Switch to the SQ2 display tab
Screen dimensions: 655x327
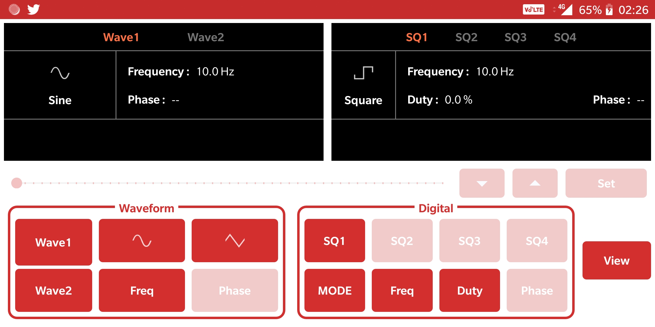[x=466, y=37]
